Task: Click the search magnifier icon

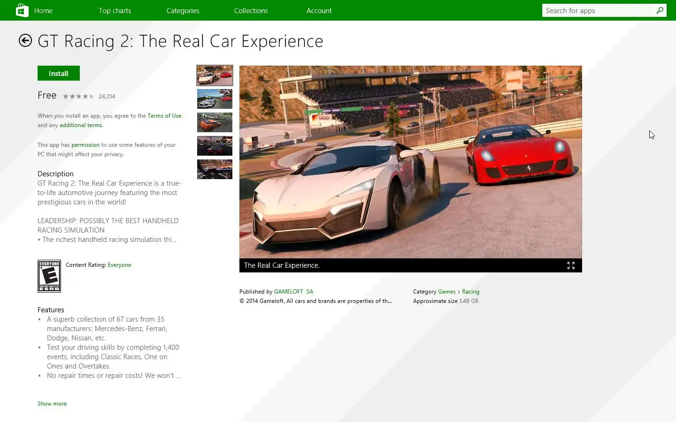Action: pos(660,10)
